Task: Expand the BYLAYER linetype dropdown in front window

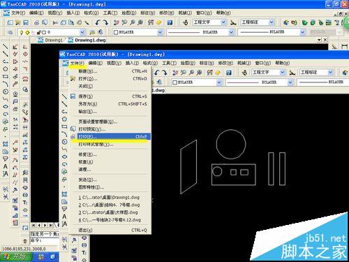Action: click(x=290, y=82)
